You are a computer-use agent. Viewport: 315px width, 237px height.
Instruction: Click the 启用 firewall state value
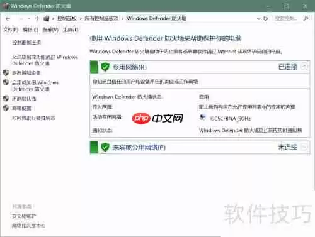click(204, 97)
